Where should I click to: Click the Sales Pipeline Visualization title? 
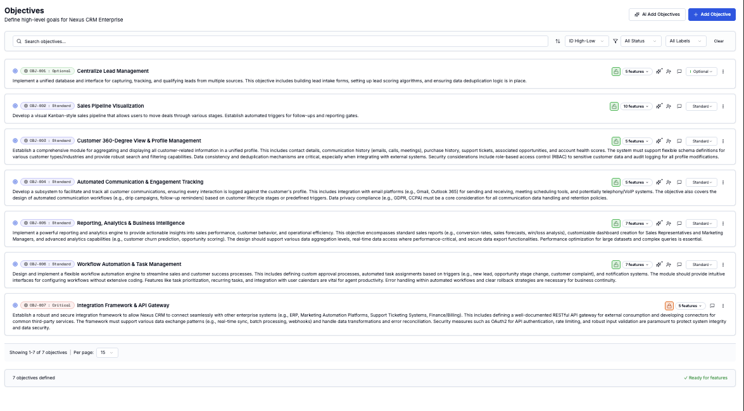(x=110, y=106)
